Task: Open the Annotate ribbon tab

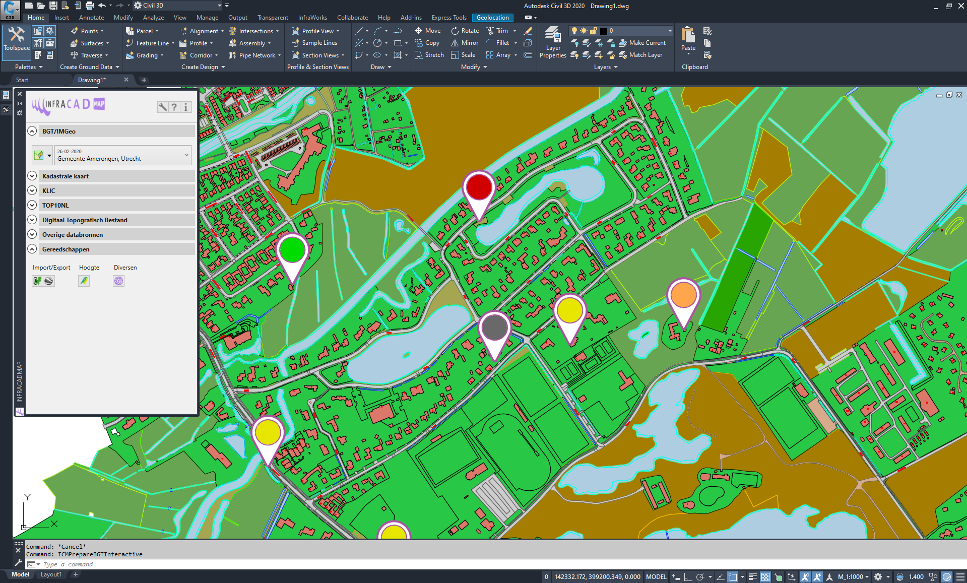Action: (x=91, y=18)
